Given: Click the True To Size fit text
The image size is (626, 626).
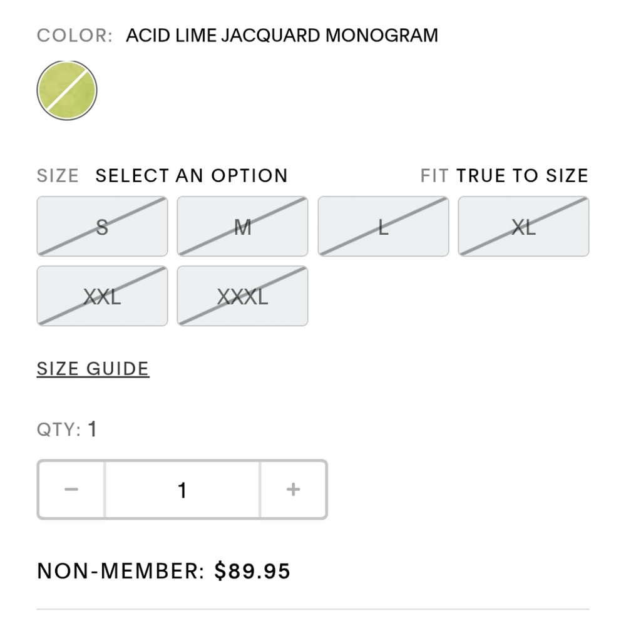Looking at the screenshot, I should 522,176.
